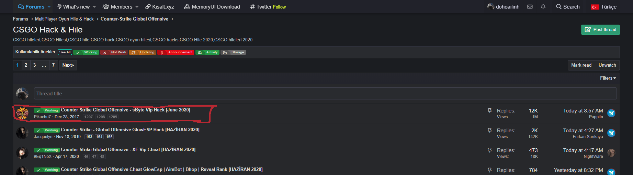Switch language via Türkçe flag
Viewport: 633px width, 175px height.
coord(603,6)
